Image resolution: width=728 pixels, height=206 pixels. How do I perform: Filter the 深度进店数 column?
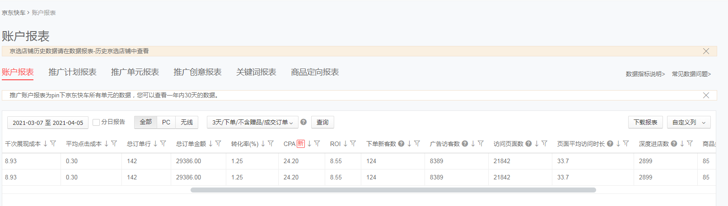[690, 144]
